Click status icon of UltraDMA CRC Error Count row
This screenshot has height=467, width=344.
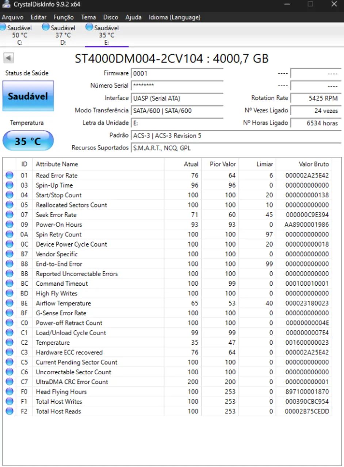tap(9, 382)
